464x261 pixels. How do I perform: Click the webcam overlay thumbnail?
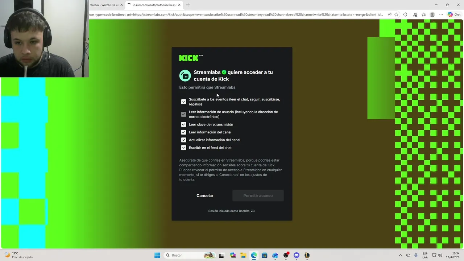tap(44, 39)
